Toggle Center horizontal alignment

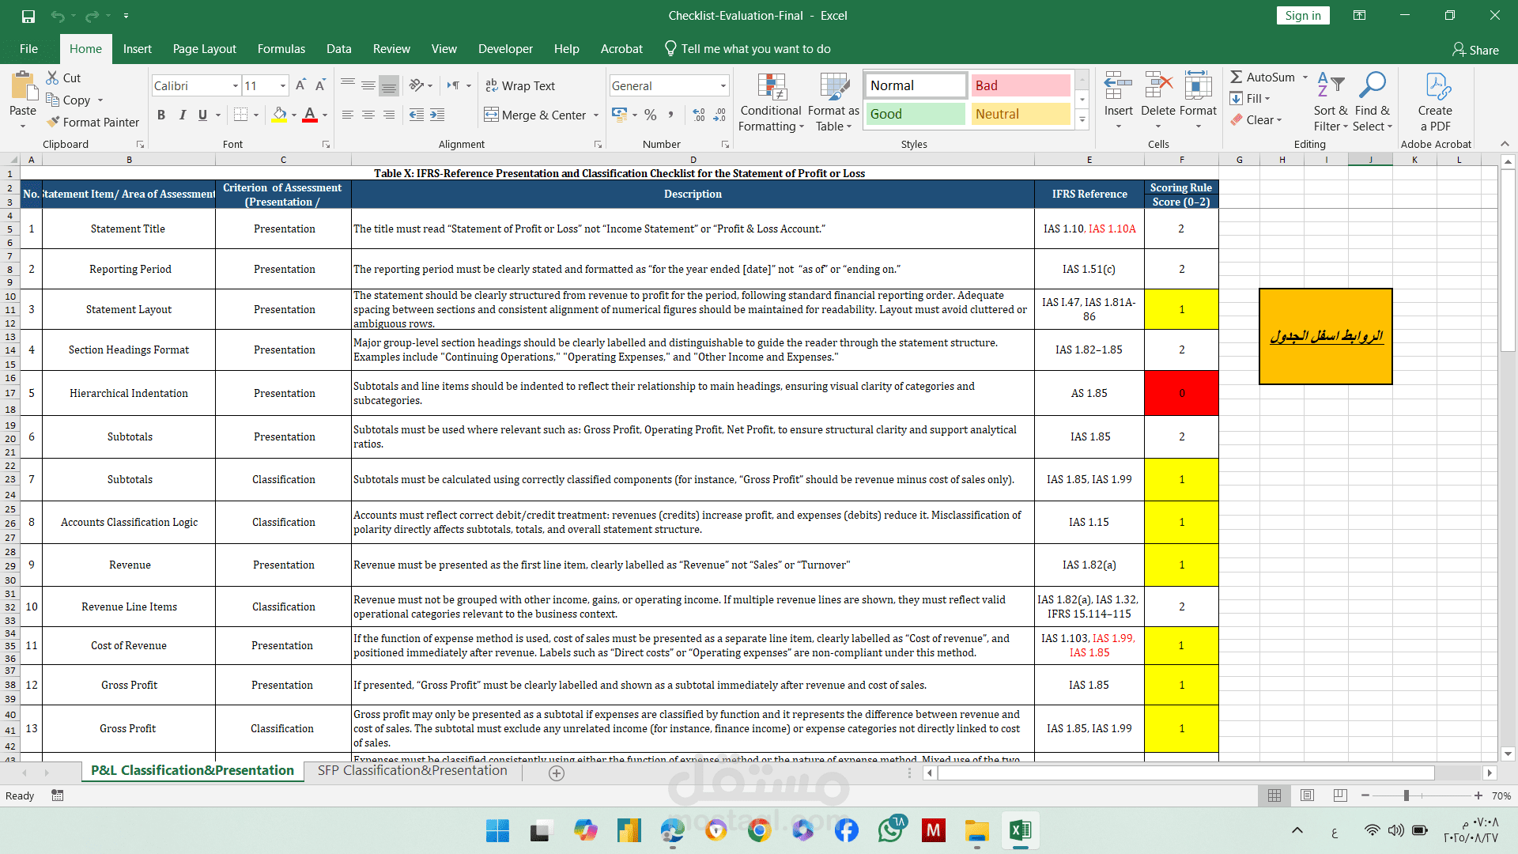click(368, 115)
